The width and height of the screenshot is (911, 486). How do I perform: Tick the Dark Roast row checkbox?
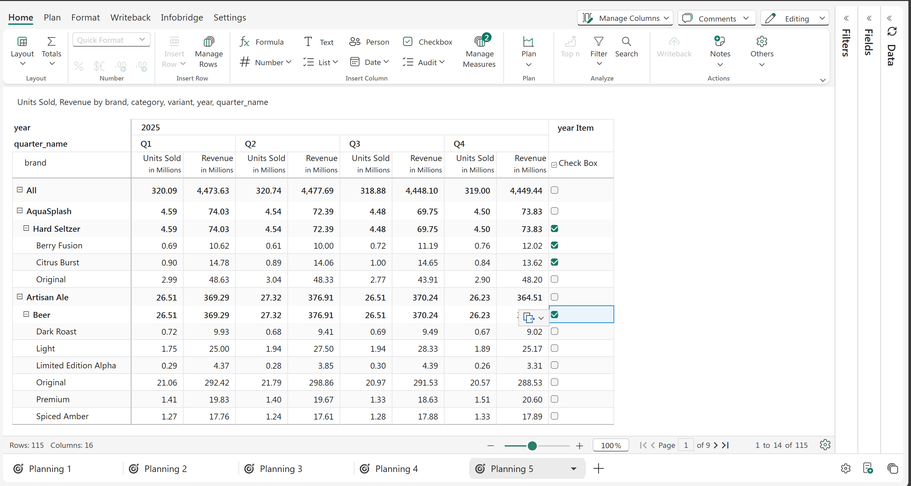pyautogui.click(x=554, y=331)
